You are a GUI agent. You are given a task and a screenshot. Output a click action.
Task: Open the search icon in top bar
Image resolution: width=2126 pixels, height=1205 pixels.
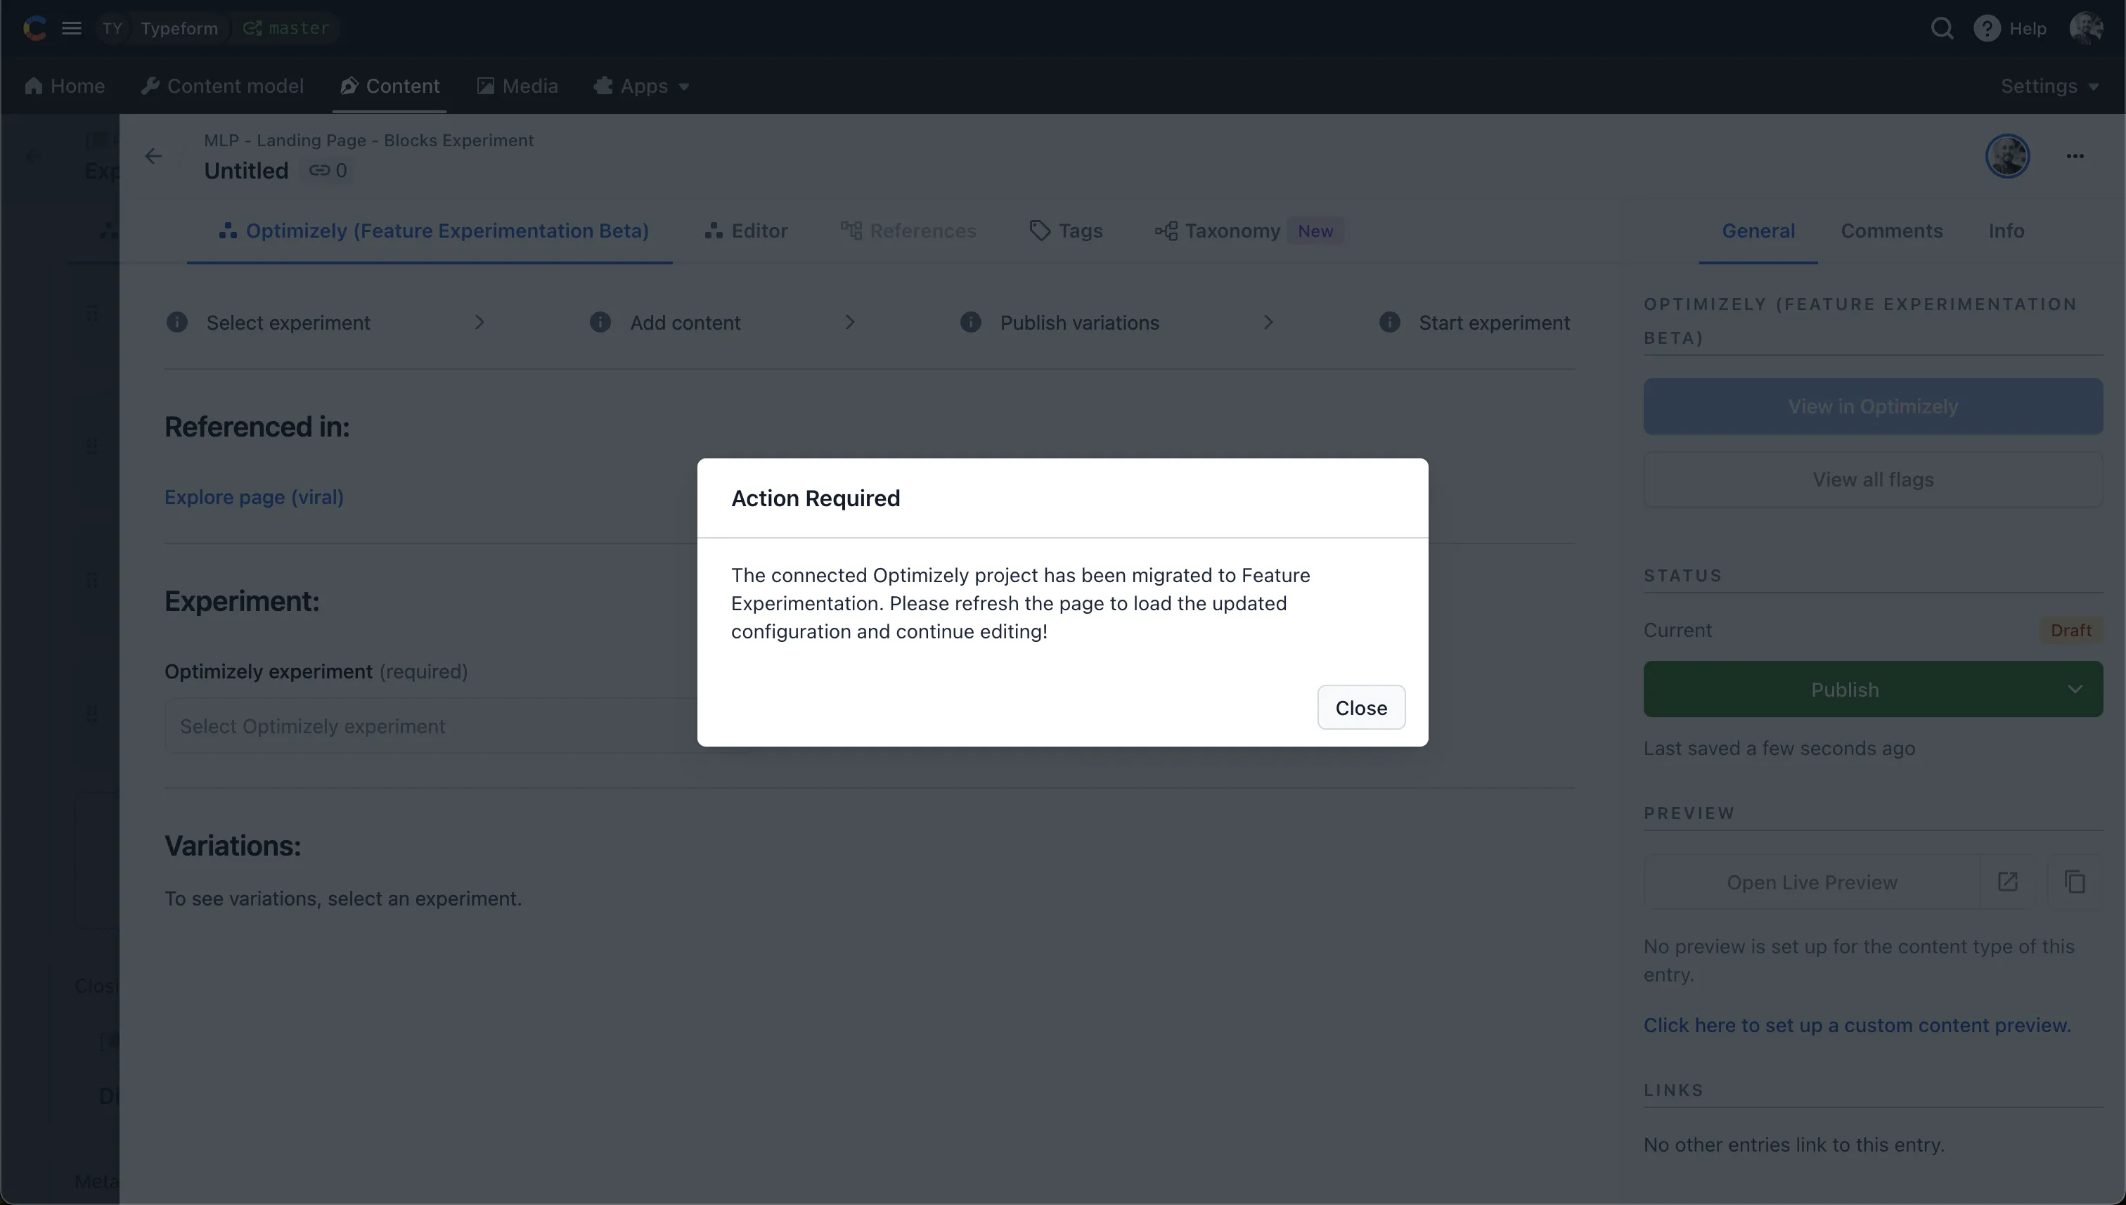click(x=1942, y=28)
